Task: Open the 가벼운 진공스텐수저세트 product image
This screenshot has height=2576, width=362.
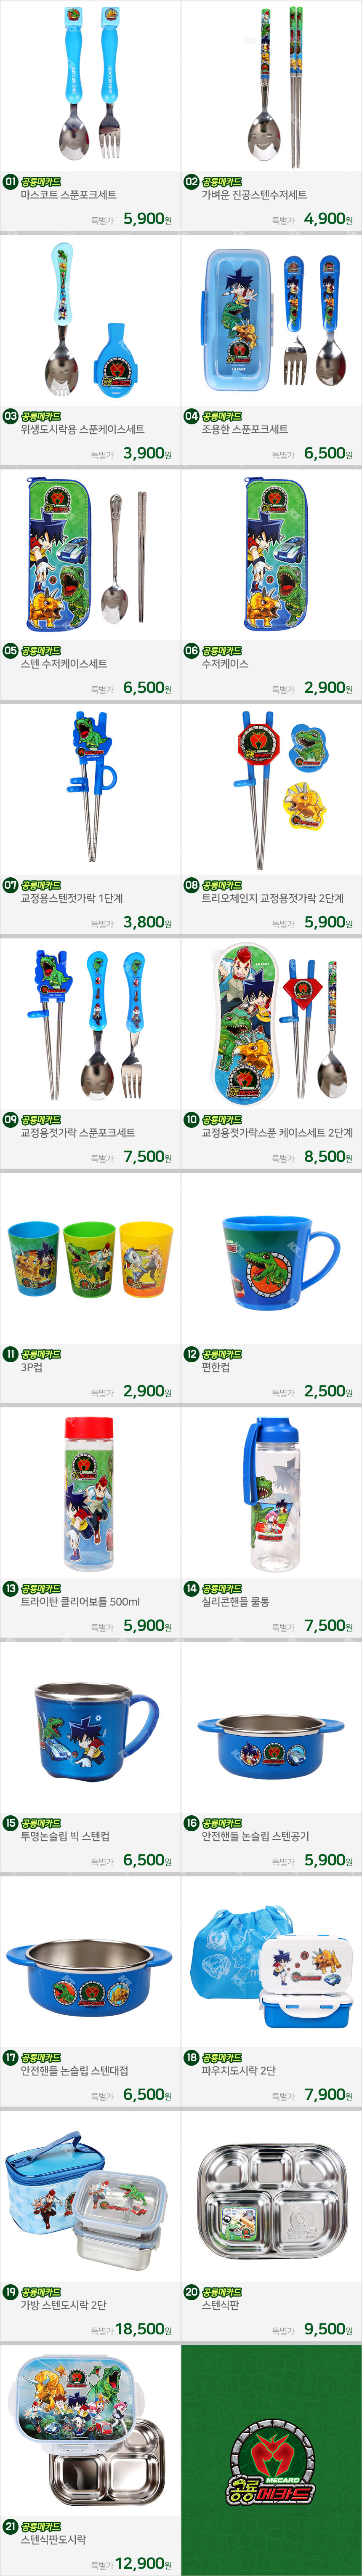Action: [x=271, y=85]
